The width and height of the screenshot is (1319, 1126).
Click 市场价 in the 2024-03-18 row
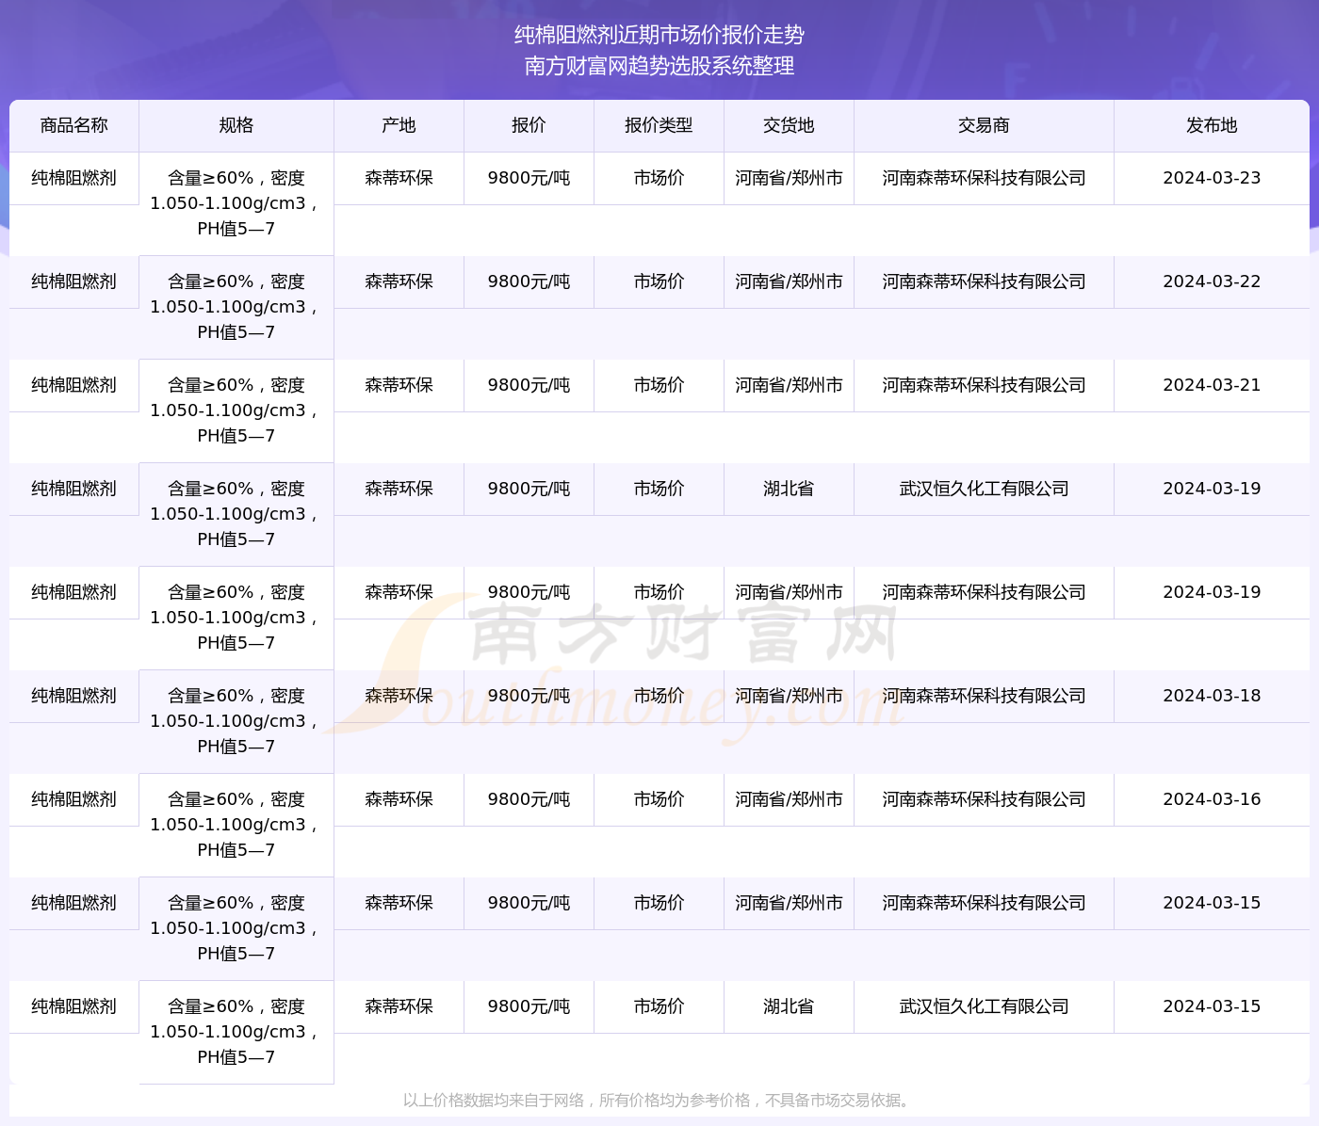point(659,696)
